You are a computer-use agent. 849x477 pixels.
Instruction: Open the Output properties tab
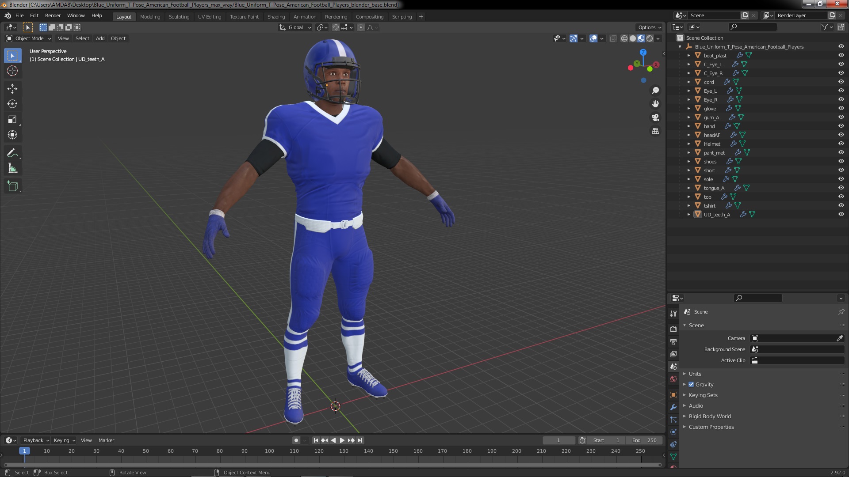click(x=673, y=342)
